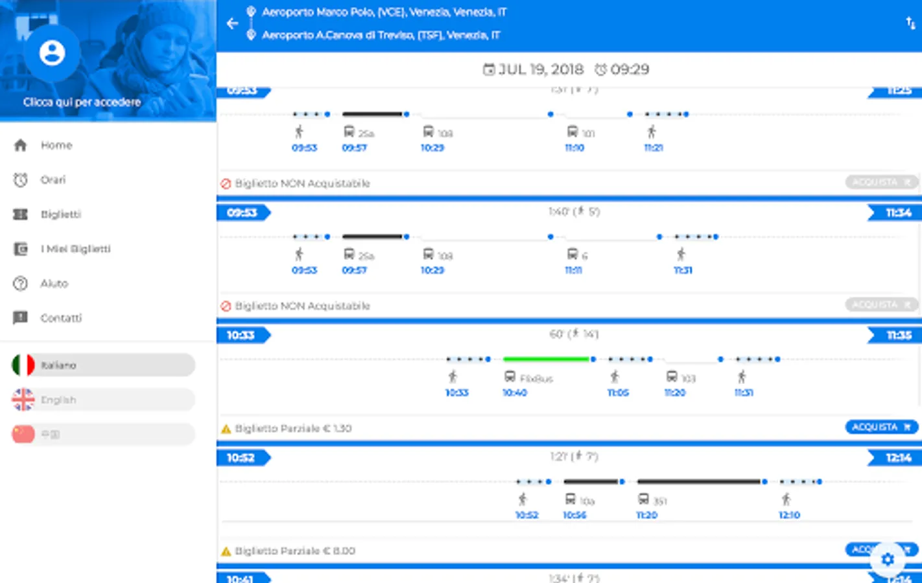Click the Italian flag icon
The height and width of the screenshot is (583, 922).
[x=23, y=365]
